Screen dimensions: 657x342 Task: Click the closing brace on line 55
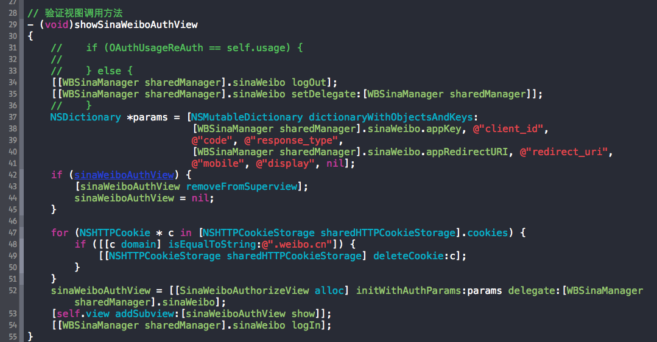[30, 337]
